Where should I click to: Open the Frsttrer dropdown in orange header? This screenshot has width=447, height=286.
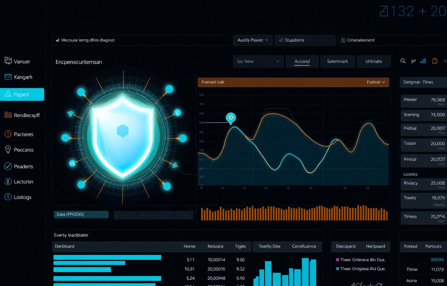click(x=376, y=82)
